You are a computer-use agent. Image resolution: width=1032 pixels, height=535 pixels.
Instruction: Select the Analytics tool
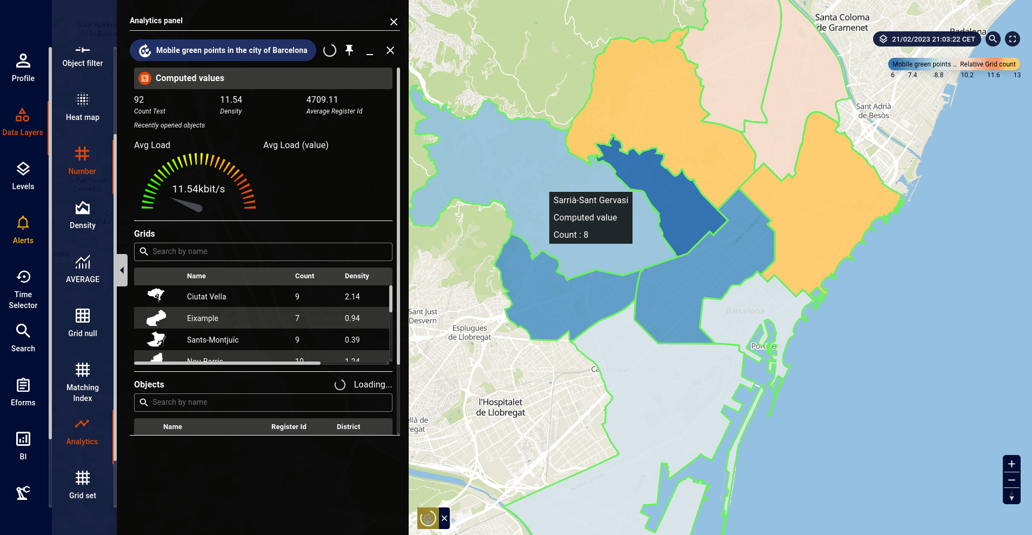82,432
